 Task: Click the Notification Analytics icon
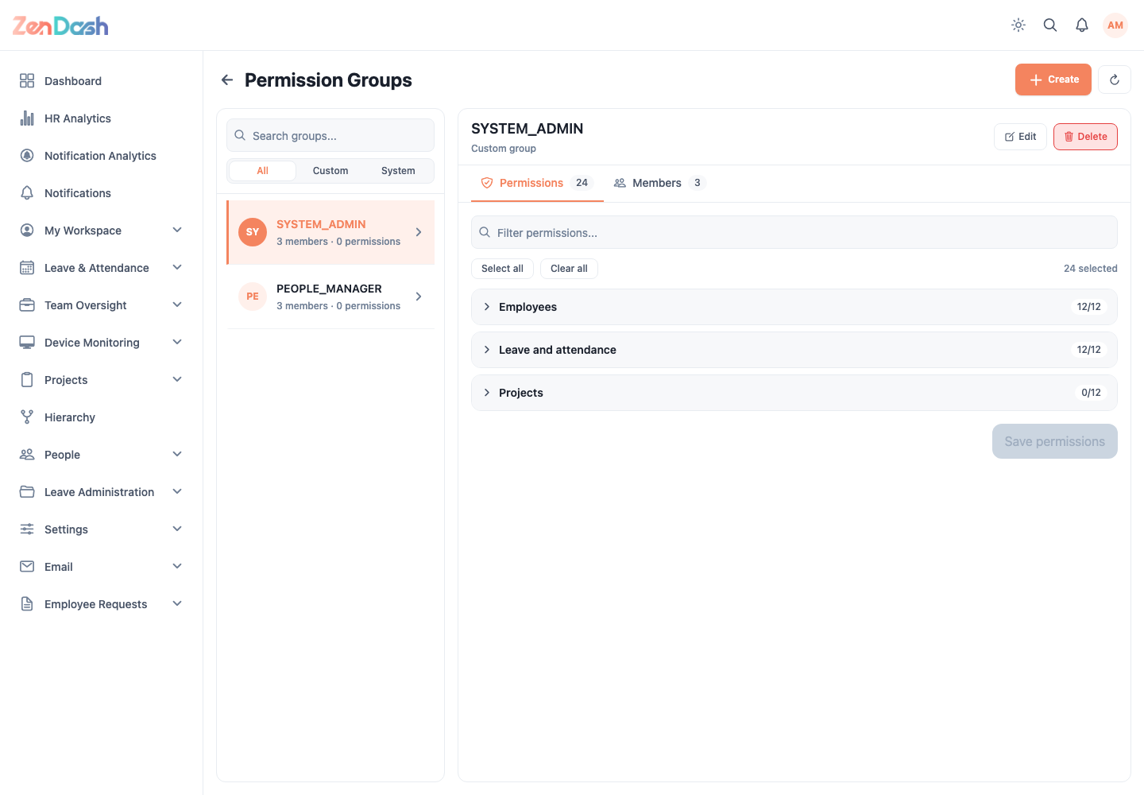[27, 156]
